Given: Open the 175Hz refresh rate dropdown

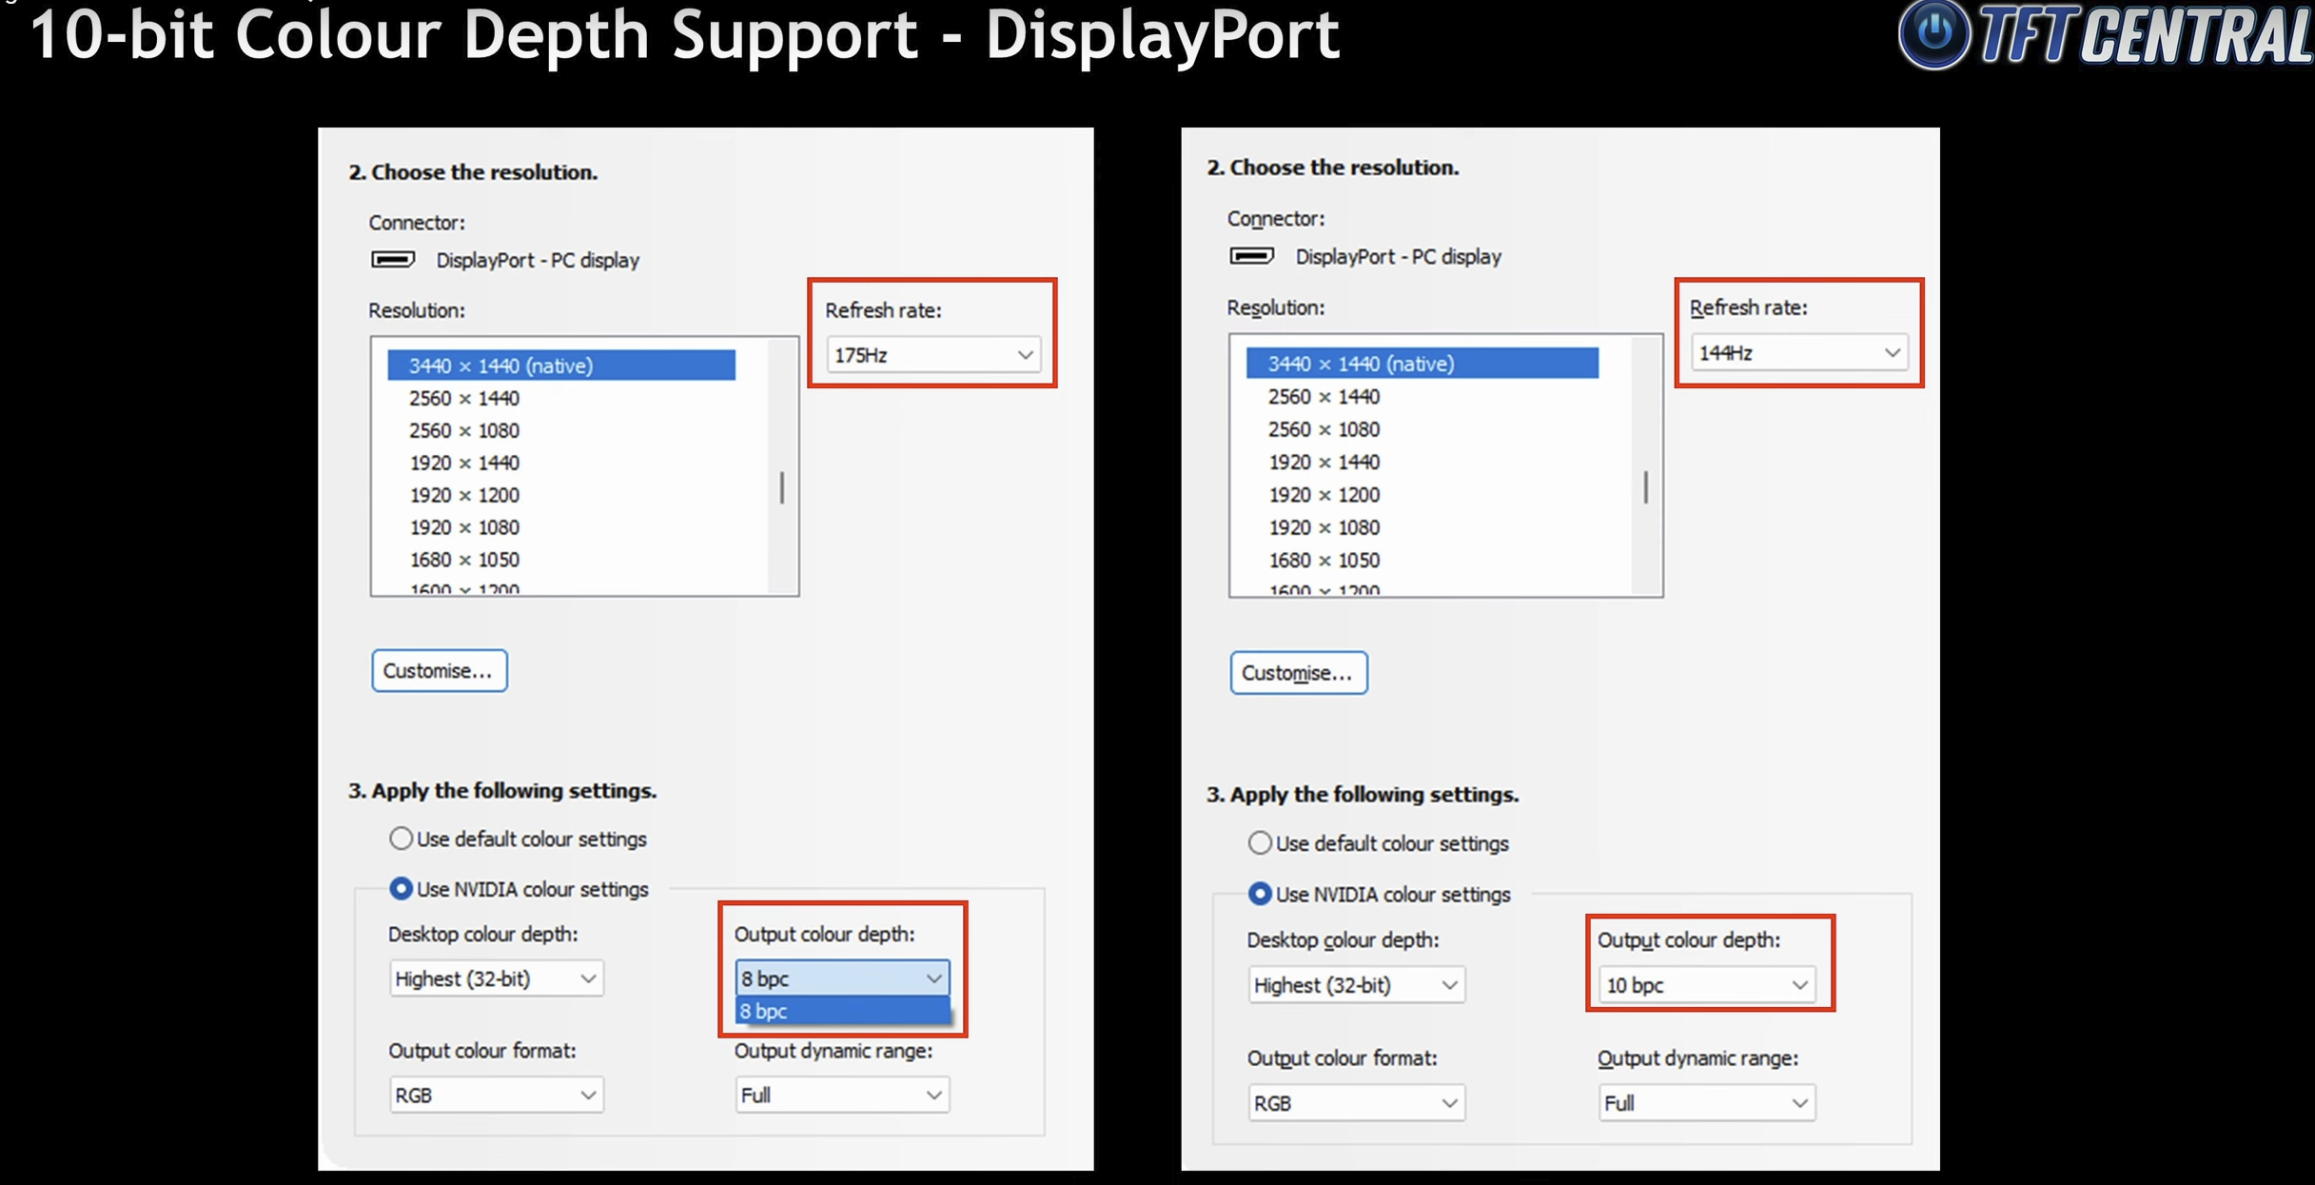Looking at the screenshot, I should point(933,355).
